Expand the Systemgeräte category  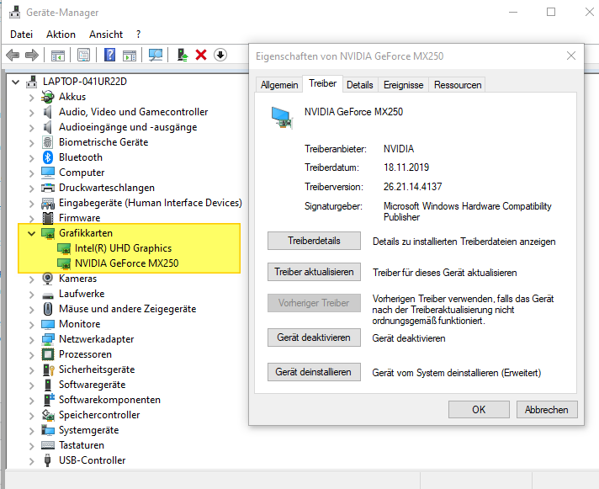(31, 431)
